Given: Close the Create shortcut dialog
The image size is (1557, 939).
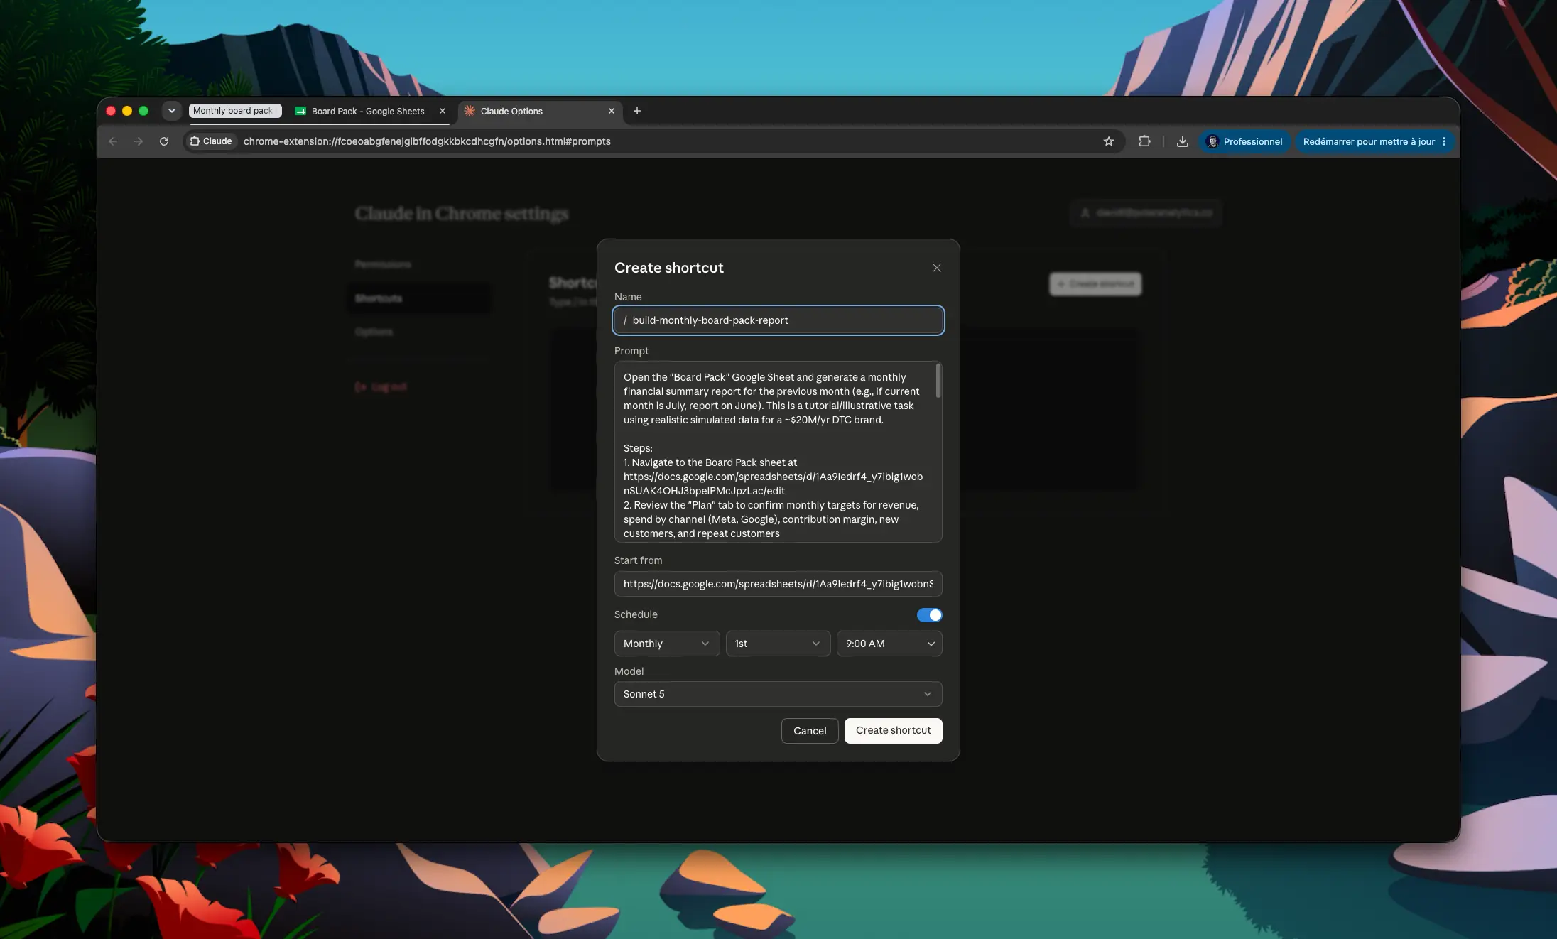Looking at the screenshot, I should click(x=937, y=268).
